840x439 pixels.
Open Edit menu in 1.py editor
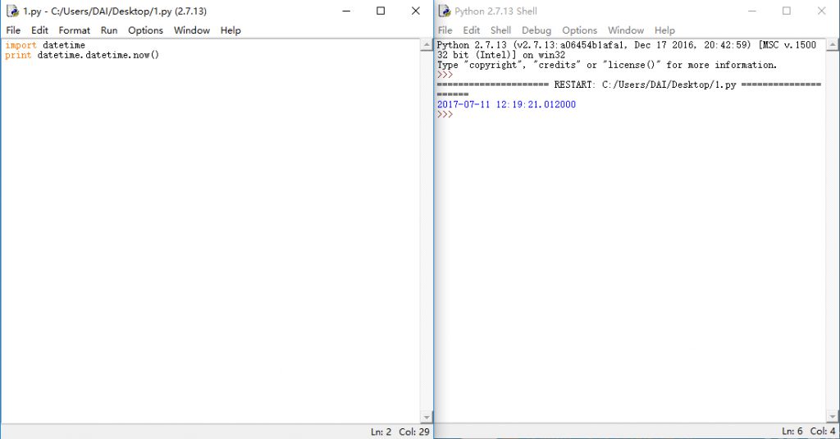point(39,30)
